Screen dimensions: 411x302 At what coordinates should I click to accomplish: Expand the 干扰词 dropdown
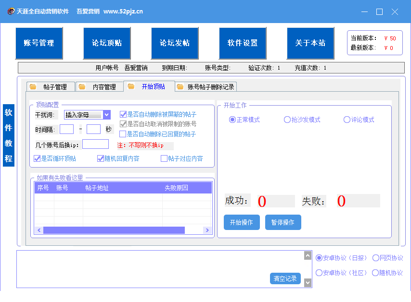pos(106,115)
